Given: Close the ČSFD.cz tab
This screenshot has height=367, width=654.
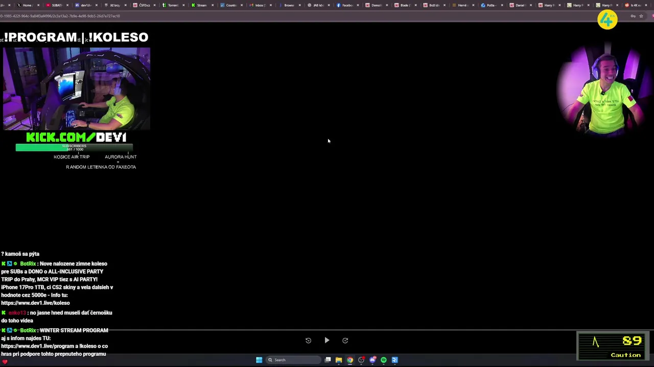Looking at the screenshot, I should 154,5.
